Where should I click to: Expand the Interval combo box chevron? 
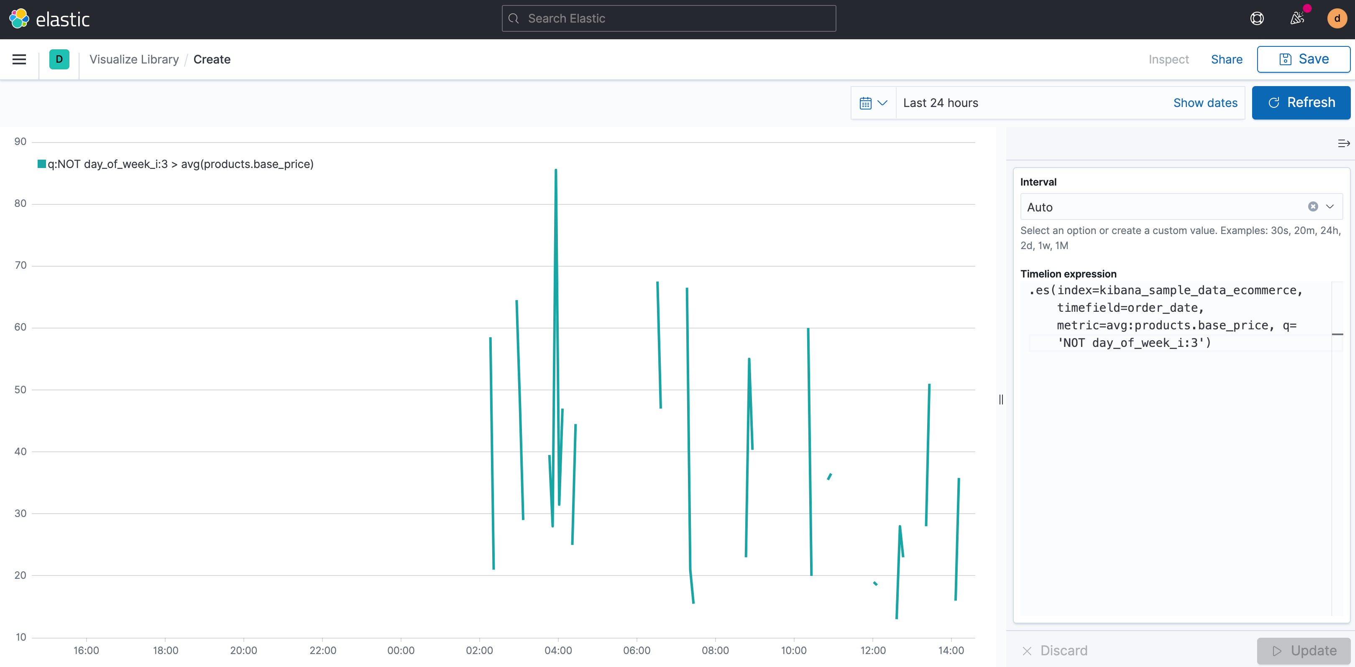1330,206
